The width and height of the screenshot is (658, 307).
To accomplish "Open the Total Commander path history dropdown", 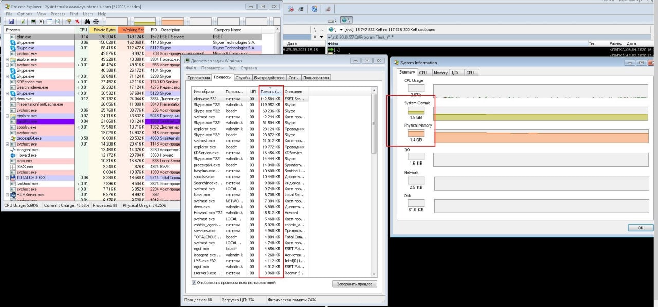I will click(329, 37).
